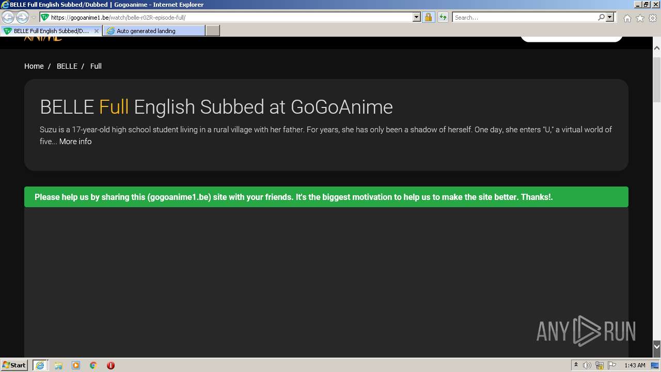This screenshot has height=372, width=661.
Task: Click the IE logo in title bar
Action: click(5, 5)
